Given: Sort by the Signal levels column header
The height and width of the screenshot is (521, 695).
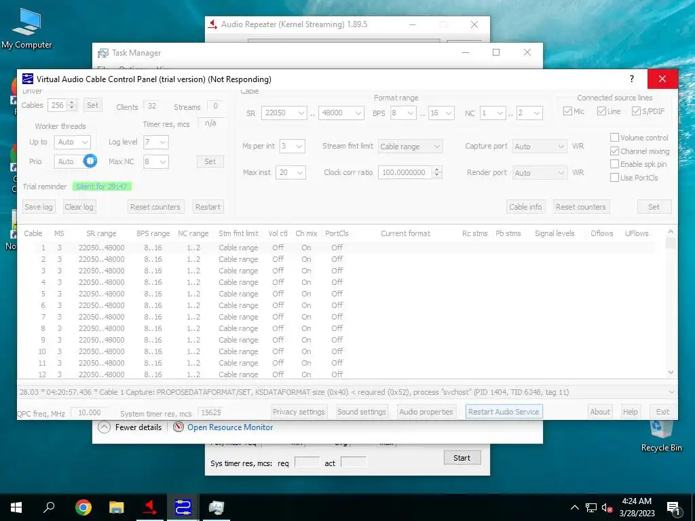Looking at the screenshot, I should [555, 233].
